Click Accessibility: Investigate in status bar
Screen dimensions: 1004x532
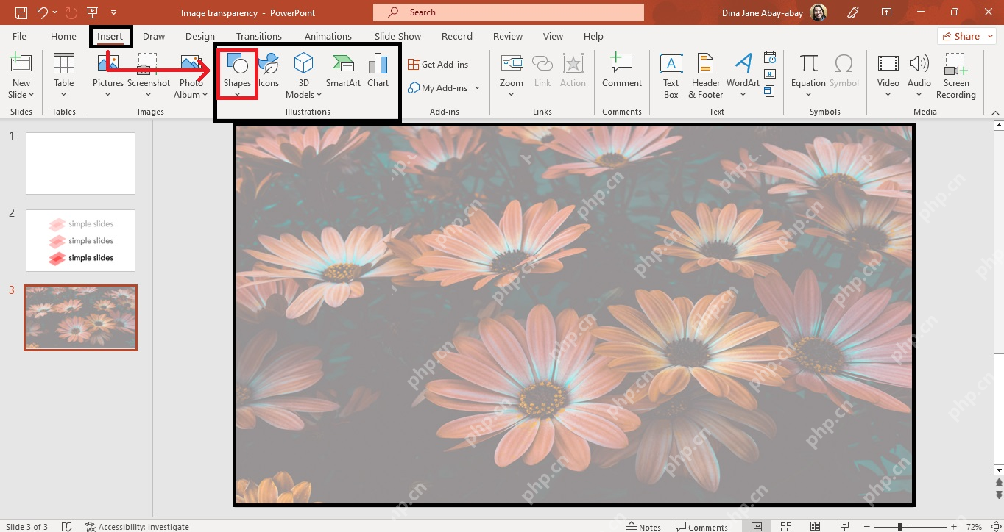pyautogui.click(x=137, y=527)
